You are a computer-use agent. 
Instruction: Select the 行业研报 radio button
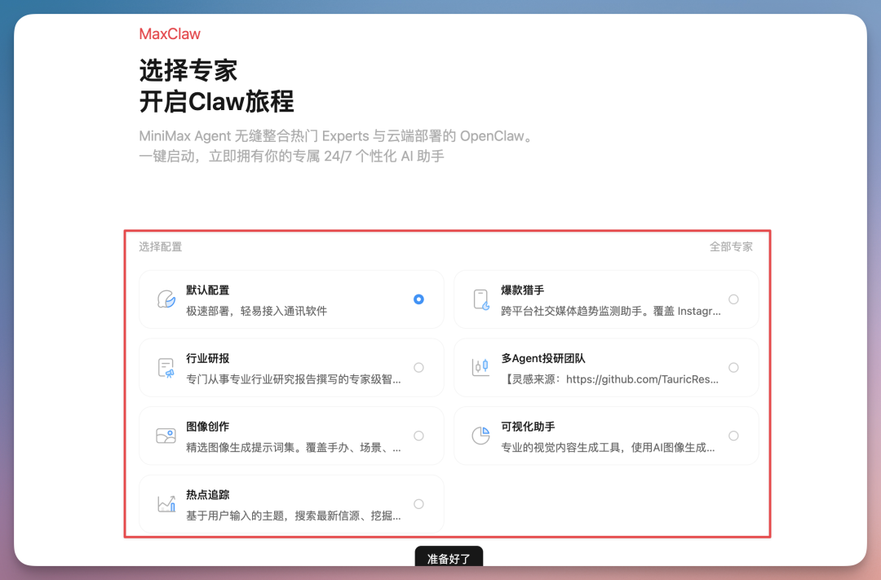click(x=418, y=367)
